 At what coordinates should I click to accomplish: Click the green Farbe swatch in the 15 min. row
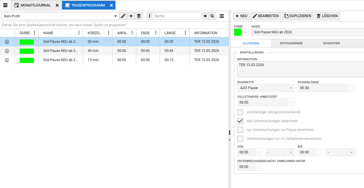27,60
